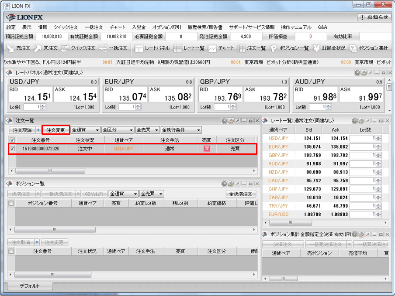Open the arrow next to 注文取消 in 注文一覧
395x296 pixels.
38,130
